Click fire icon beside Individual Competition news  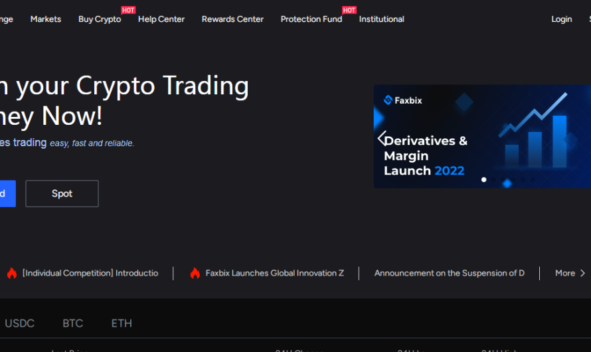(11, 273)
